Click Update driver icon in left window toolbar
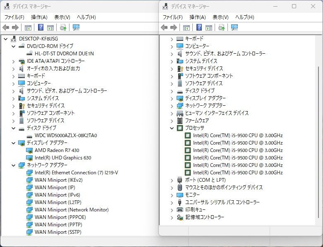 pyautogui.click(x=63, y=27)
